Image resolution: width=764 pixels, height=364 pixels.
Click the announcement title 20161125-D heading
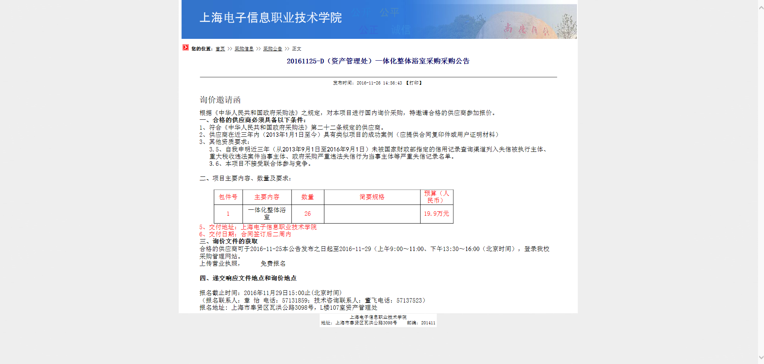(x=378, y=61)
